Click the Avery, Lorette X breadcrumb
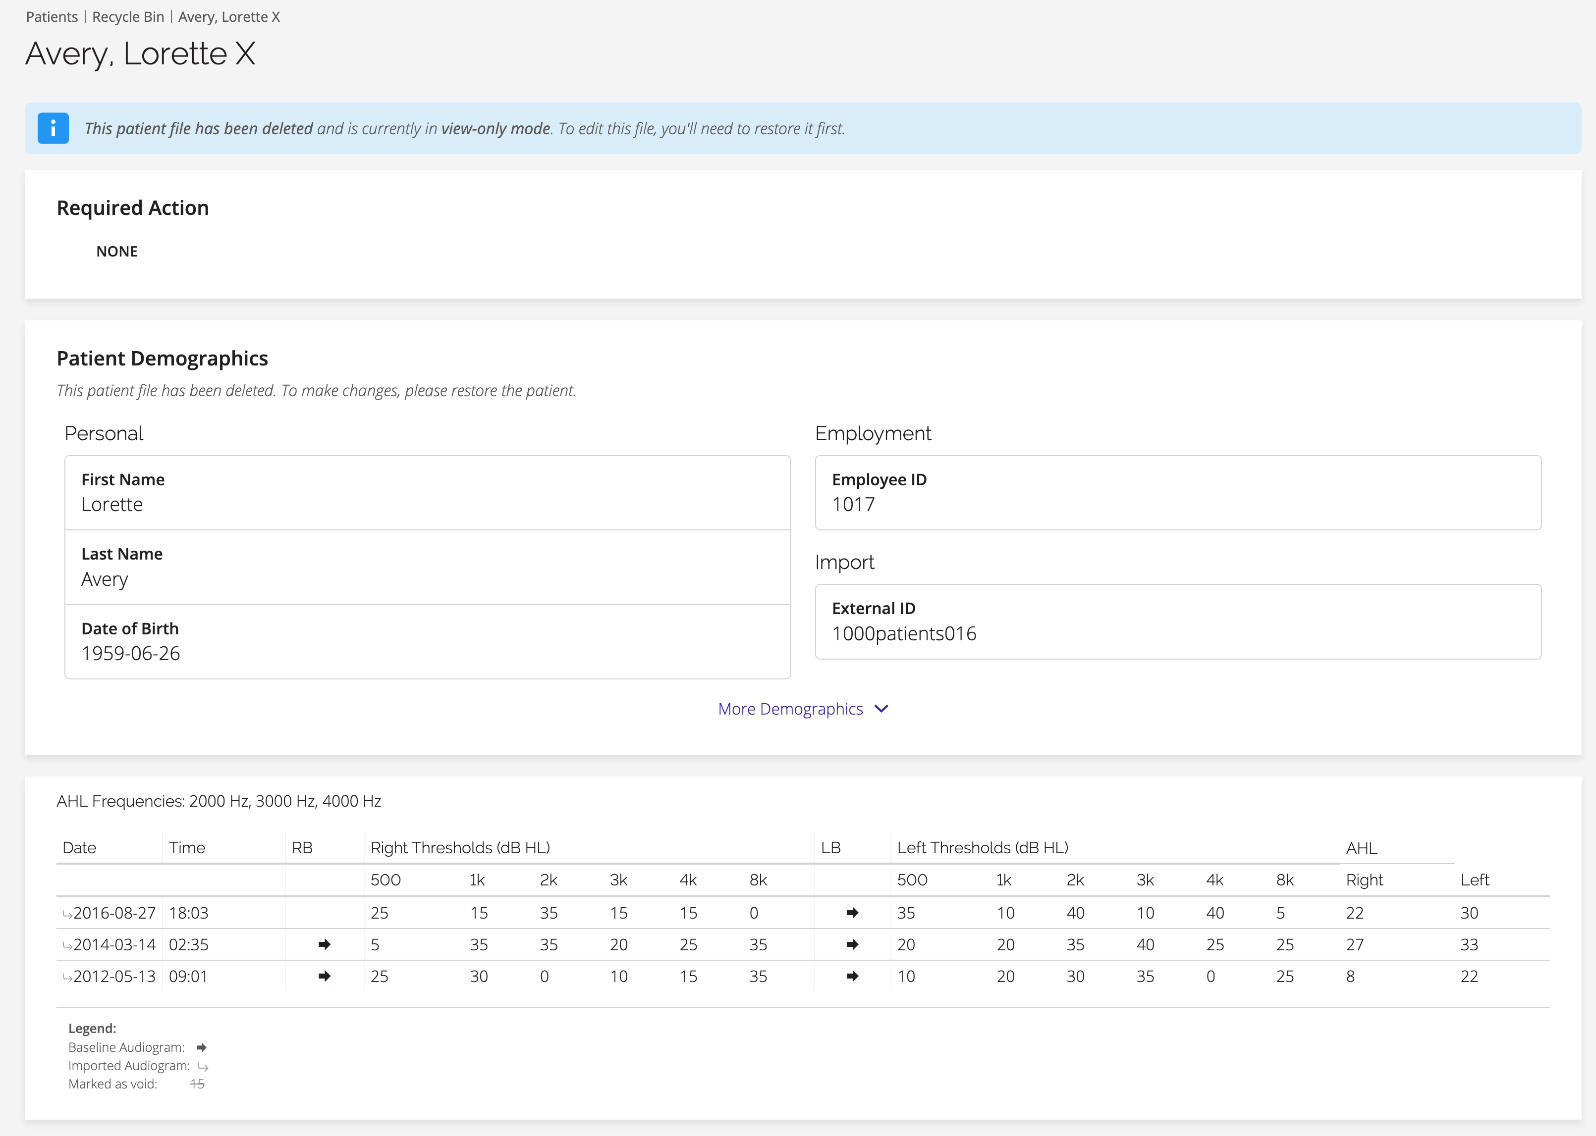The height and width of the screenshot is (1136, 1596). tap(229, 17)
